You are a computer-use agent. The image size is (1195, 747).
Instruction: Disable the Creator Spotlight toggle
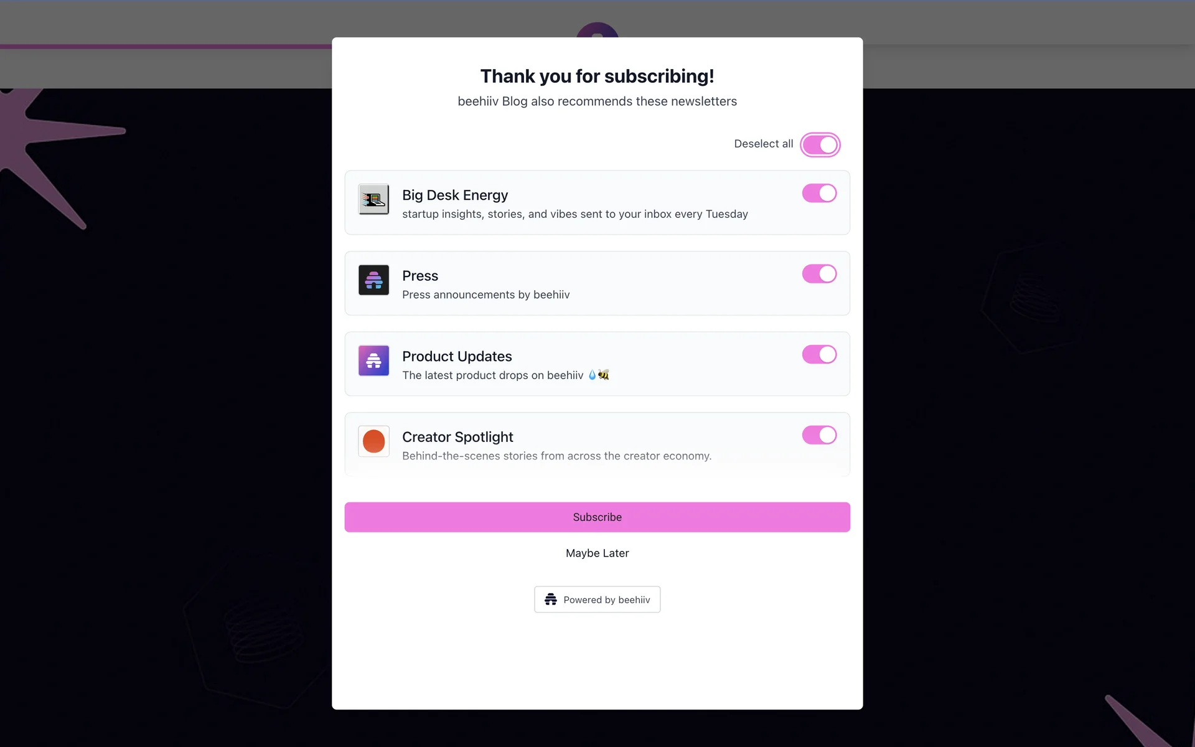pos(819,435)
